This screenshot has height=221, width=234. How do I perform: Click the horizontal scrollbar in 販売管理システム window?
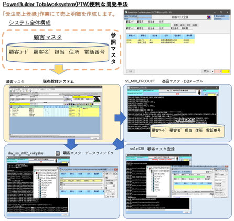[x=55, y=135]
